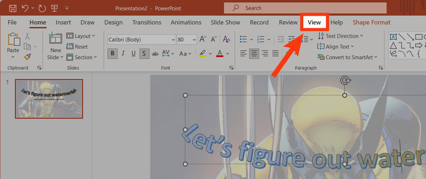The height and width of the screenshot is (179, 426).
Task: Select the Text Box shape icon
Action: click(393, 37)
